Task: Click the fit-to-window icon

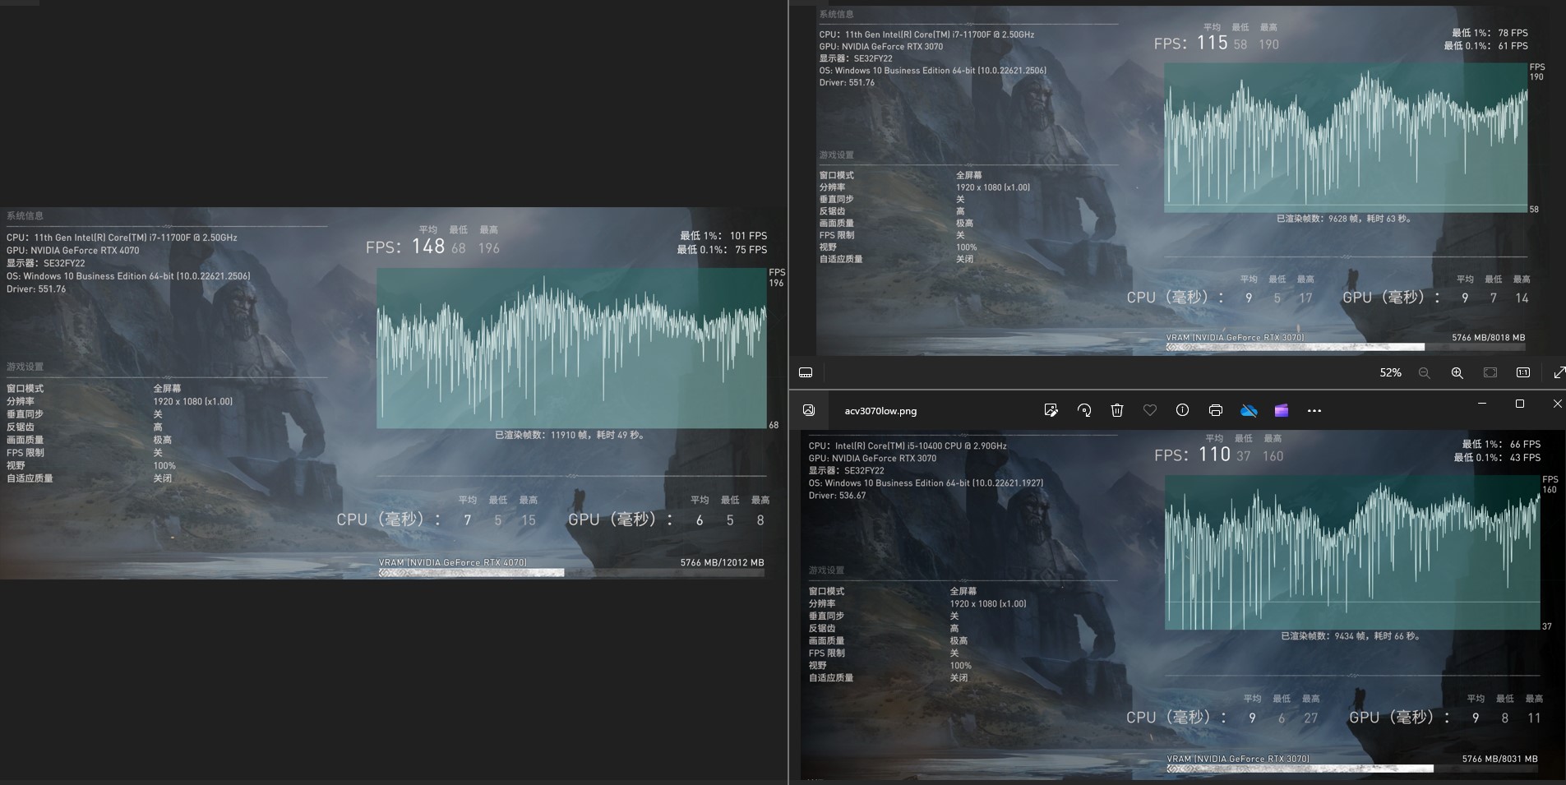Action: coord(1490,372)
